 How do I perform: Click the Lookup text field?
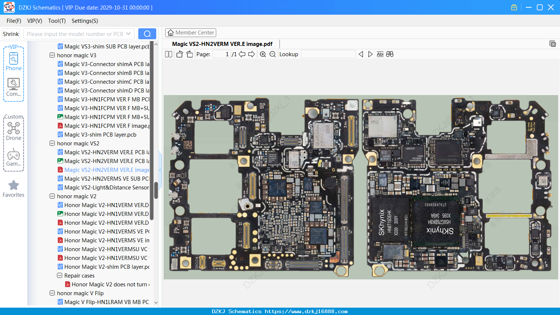click(328, 54)
